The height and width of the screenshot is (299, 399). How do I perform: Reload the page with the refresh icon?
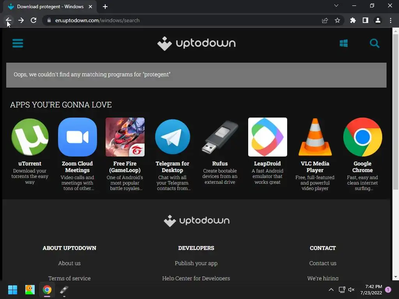pyautogui.click(x=34, y=20)
